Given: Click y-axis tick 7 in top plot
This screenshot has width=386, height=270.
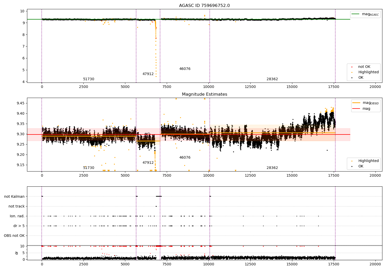Looking at the screenshot, I should [23, 46].
